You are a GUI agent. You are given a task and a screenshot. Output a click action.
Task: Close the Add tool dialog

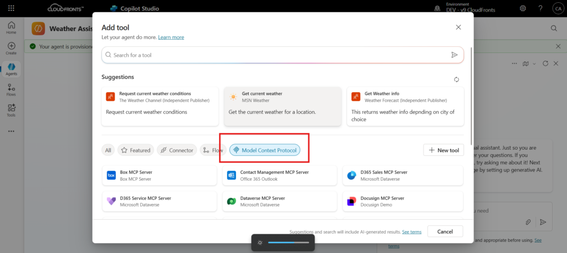(458, 27)
